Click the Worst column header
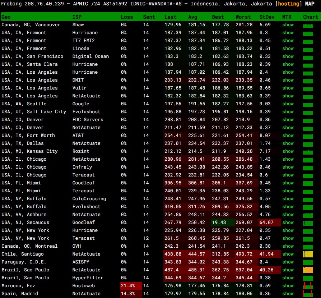321x298 pixels. click(243, 17)
